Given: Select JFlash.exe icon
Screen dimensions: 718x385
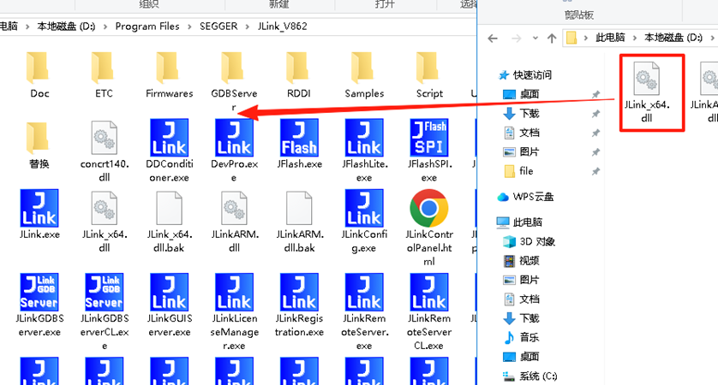Looking at the screenshot, I should 299,138.
